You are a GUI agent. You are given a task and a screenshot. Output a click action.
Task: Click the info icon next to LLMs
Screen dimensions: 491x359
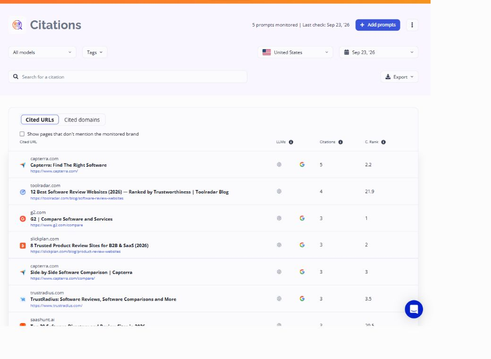click(x=291, y=142)
